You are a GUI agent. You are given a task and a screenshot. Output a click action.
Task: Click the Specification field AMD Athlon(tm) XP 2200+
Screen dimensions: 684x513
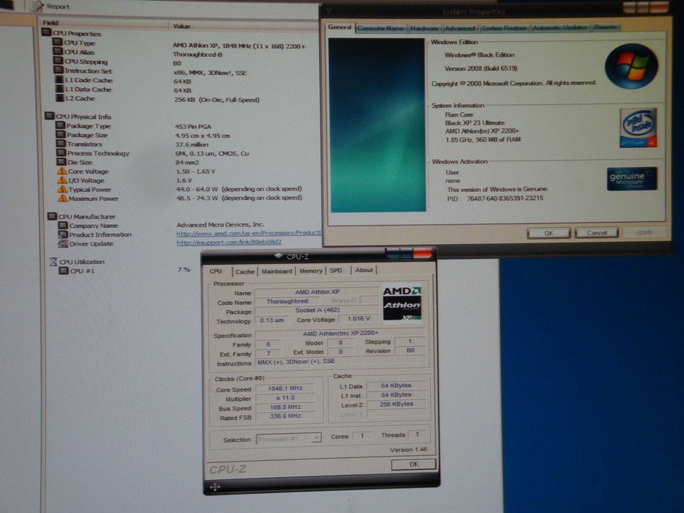click(x=340, y=333)
